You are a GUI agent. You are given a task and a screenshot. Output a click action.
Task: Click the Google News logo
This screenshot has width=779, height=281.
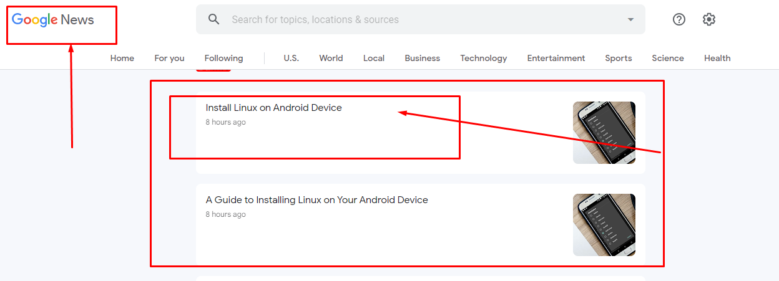(x=53, y=20)
